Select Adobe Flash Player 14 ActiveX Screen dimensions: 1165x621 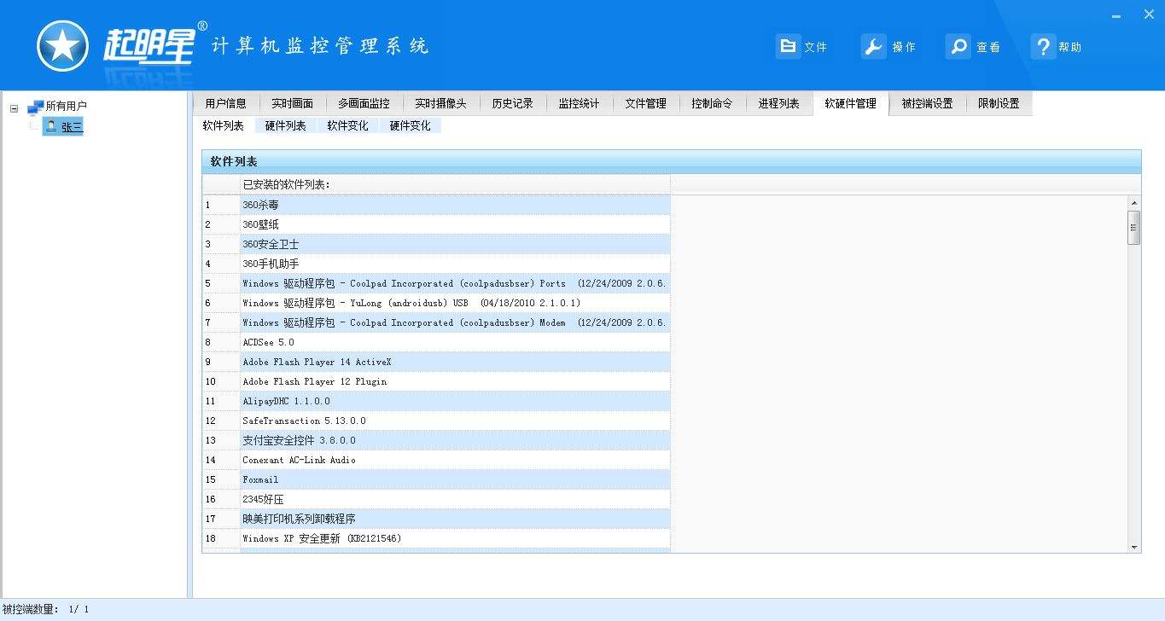(436, 362)
